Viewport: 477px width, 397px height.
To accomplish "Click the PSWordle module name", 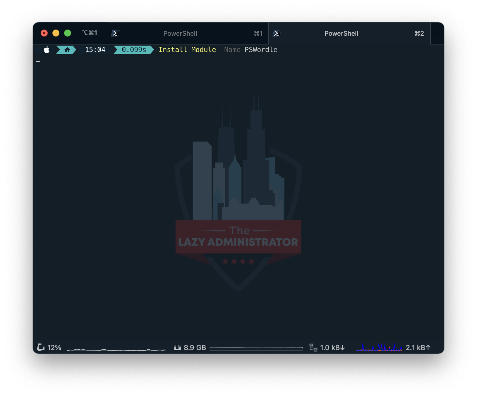I will point(261,50).
